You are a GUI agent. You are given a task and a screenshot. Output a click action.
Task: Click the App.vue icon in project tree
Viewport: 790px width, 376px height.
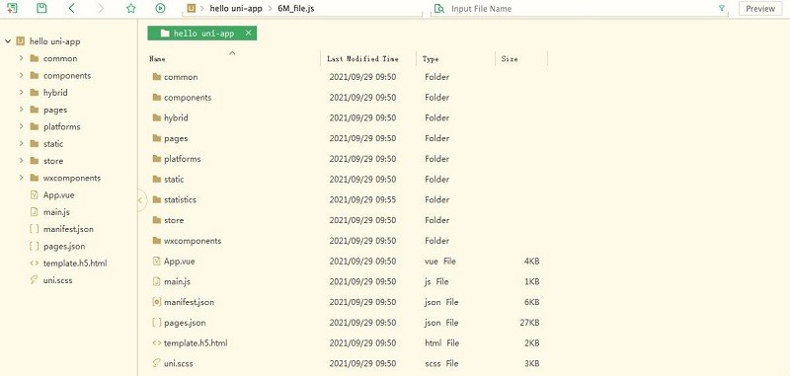tap(35, 194)
